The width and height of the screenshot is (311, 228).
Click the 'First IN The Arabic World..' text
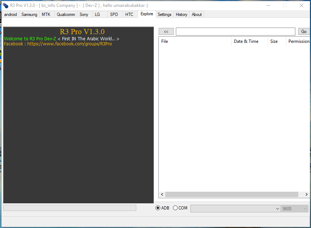click(88, 38)
